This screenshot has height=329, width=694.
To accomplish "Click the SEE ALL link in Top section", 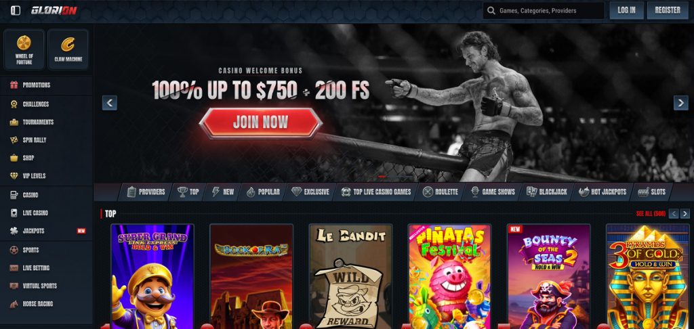I will [x=651, y=214].
